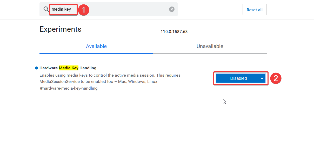
Task: Click the version number 110.0.1587.63
Action: 174,31
